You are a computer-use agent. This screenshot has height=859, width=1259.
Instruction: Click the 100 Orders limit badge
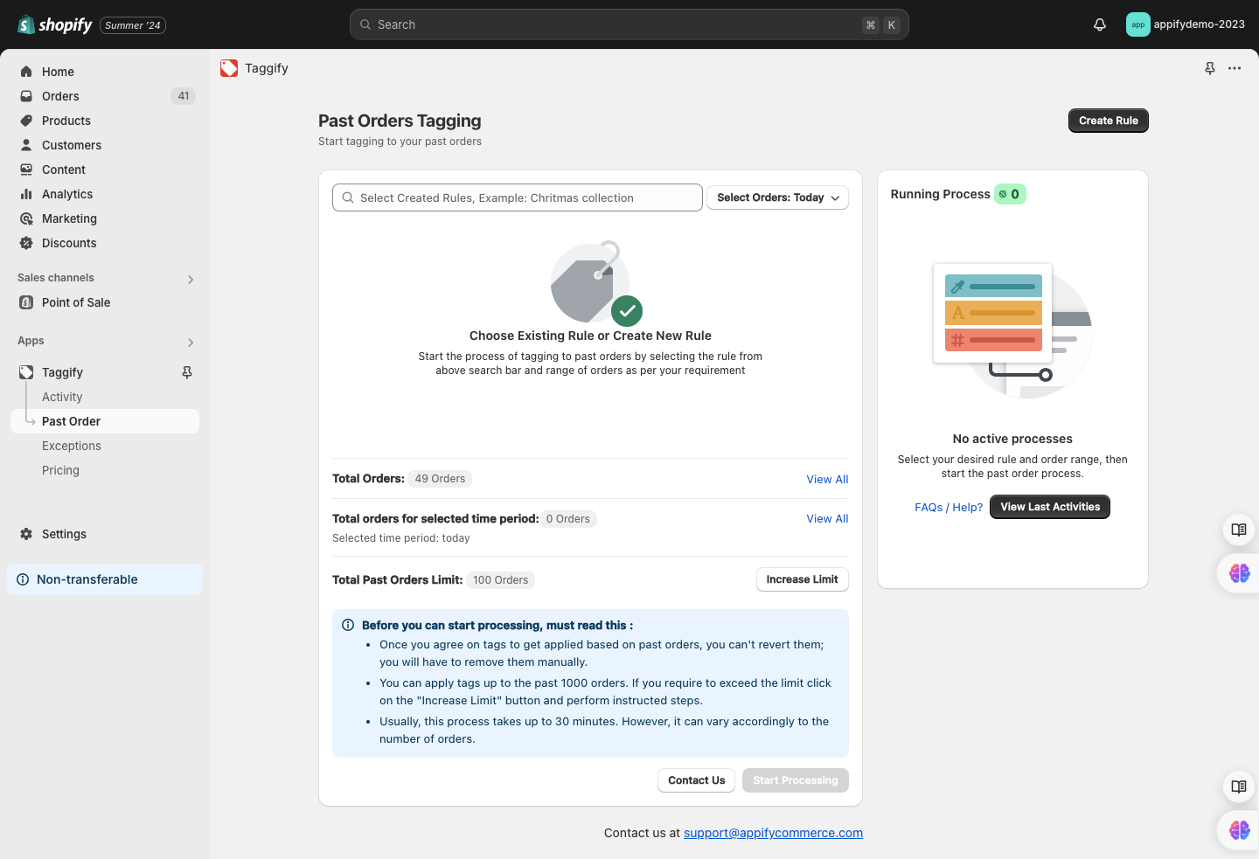coord(501,580)
